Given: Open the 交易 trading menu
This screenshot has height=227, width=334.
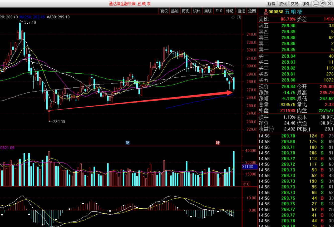Looking at the screenshot, I should (295, 4).
